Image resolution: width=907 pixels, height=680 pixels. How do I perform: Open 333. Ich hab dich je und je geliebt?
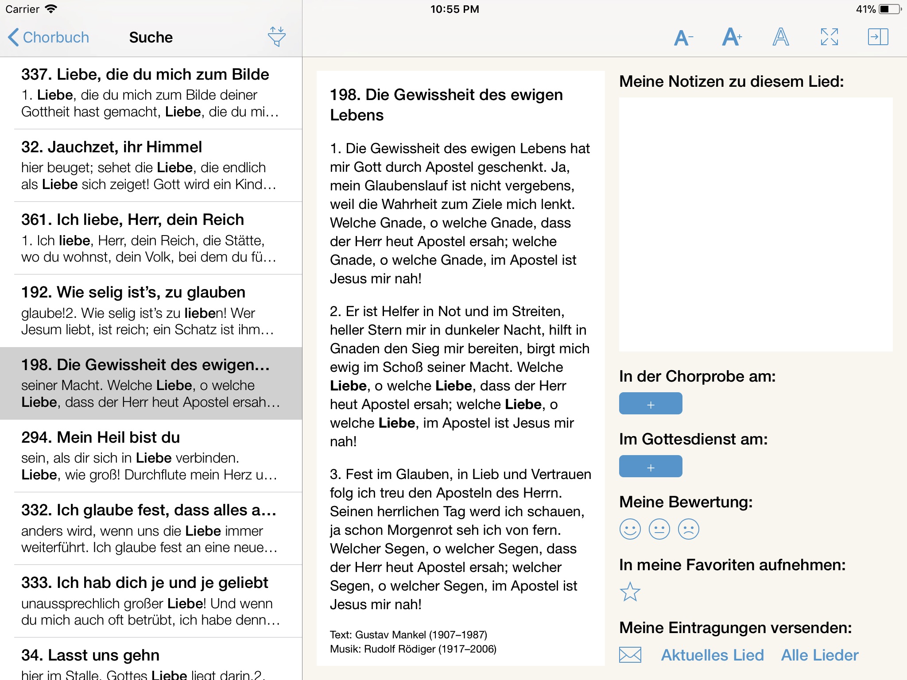point(151,601)
